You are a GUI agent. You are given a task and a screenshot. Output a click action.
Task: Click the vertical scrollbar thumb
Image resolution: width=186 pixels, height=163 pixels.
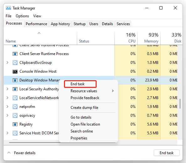pyautogui.click(x=180, y=104)
